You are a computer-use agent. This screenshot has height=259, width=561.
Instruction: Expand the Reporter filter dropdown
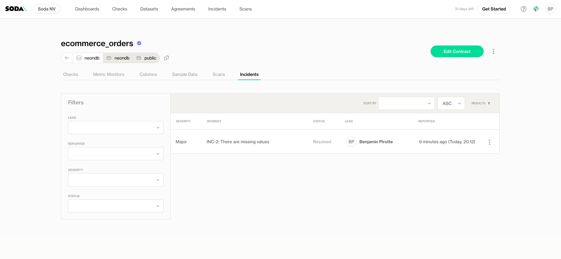click(116, 154)
